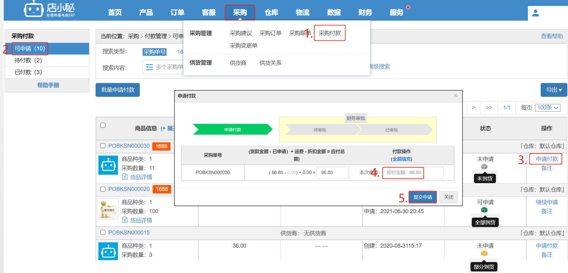Click the document icon beside 货品详情 for POBKSN000030
Screen dimensions: 568x273
pos(125,177)
